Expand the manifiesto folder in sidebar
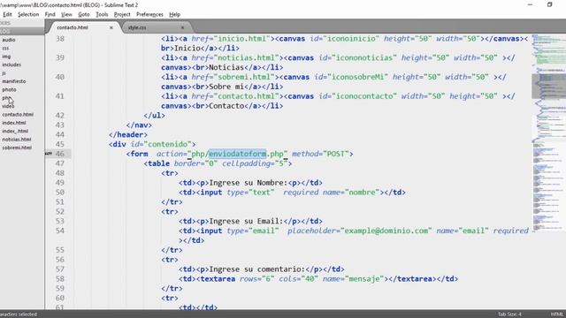The image size is (566, 318). pos(14,81)
